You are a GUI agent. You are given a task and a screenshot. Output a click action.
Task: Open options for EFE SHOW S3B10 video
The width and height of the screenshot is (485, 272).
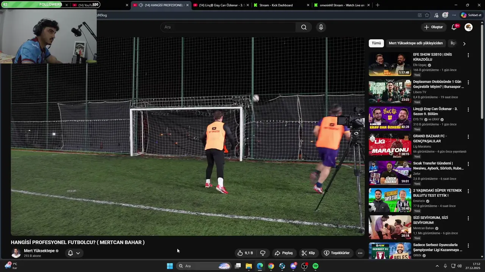click(468, 55)
